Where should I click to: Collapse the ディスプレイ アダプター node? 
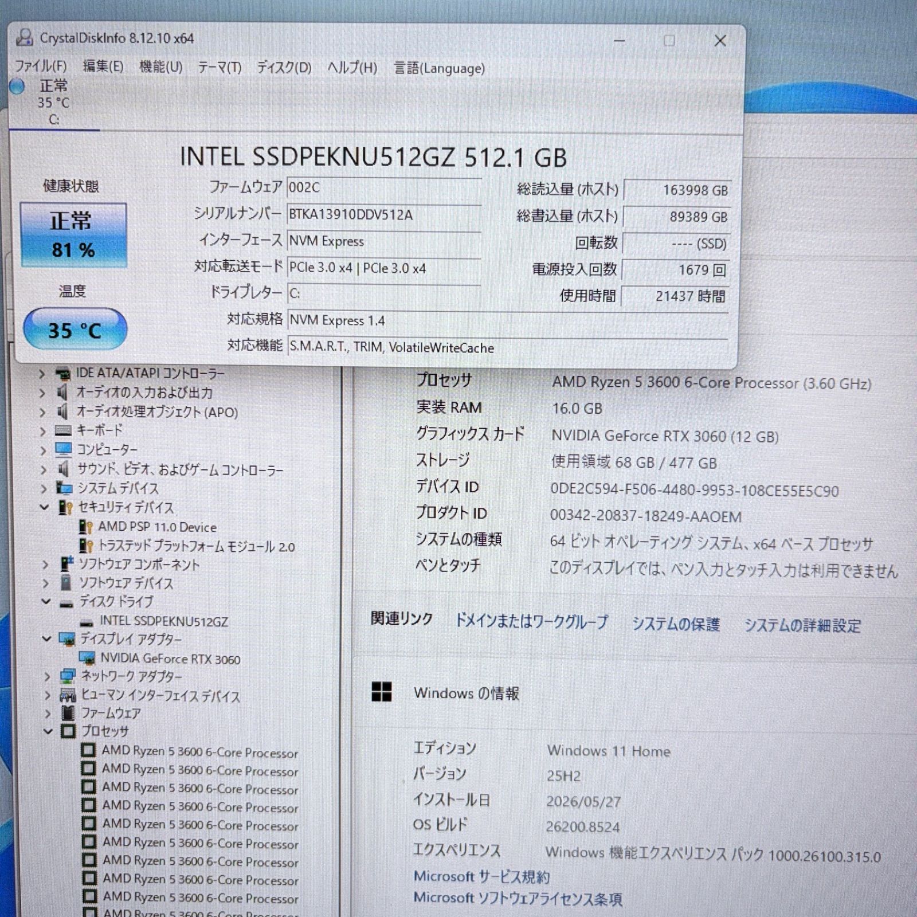tap(47, 638)
